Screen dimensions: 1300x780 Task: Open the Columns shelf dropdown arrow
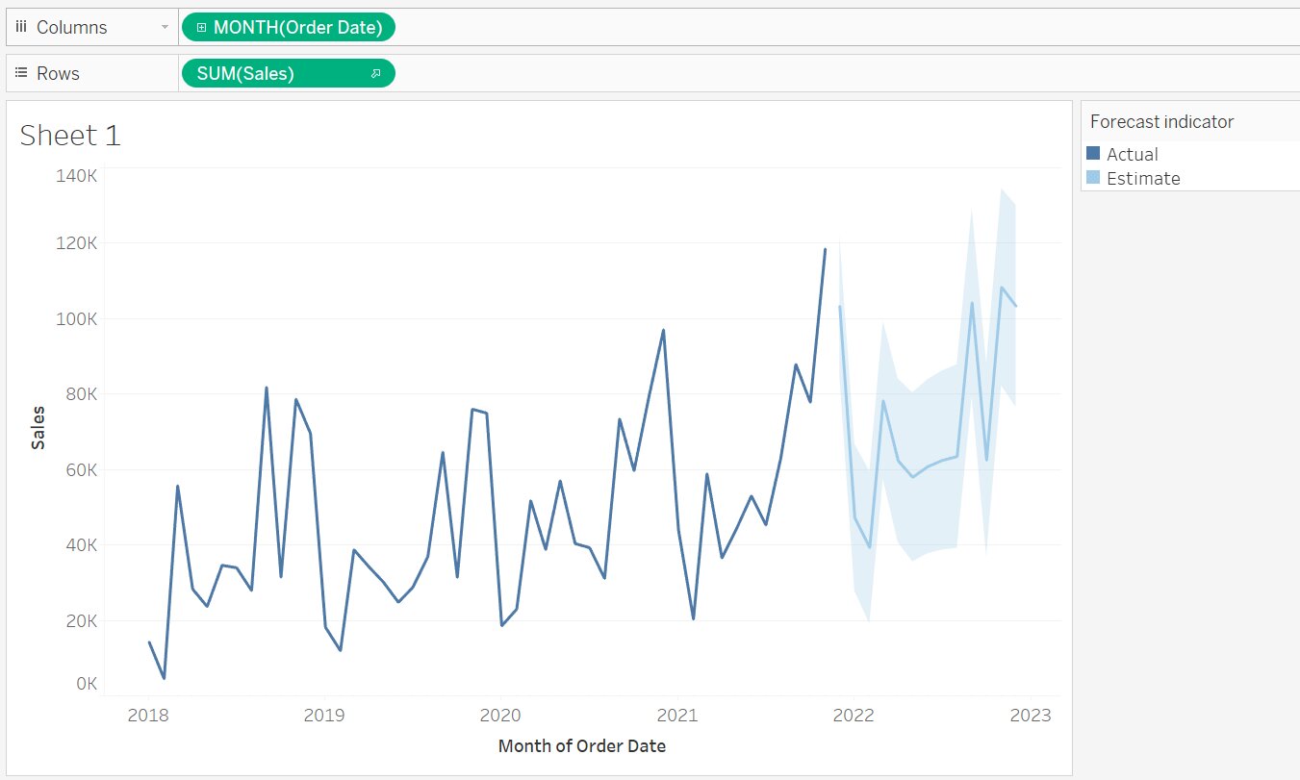(x=166, y=28)
